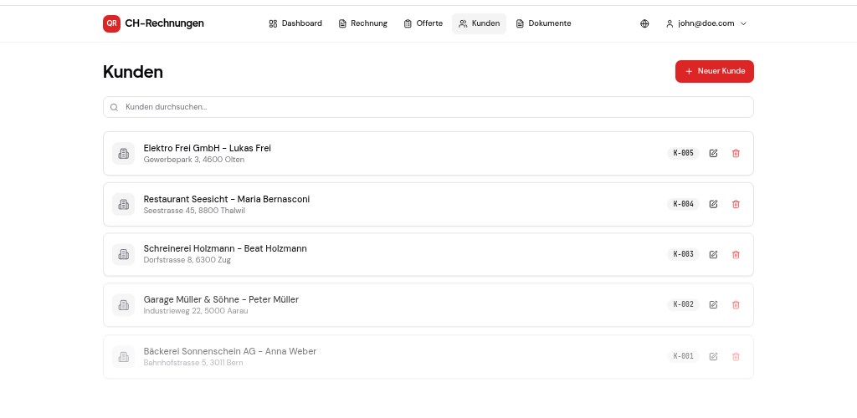
Task: Click the K-005 customer badge
Action: click(683, 153)
